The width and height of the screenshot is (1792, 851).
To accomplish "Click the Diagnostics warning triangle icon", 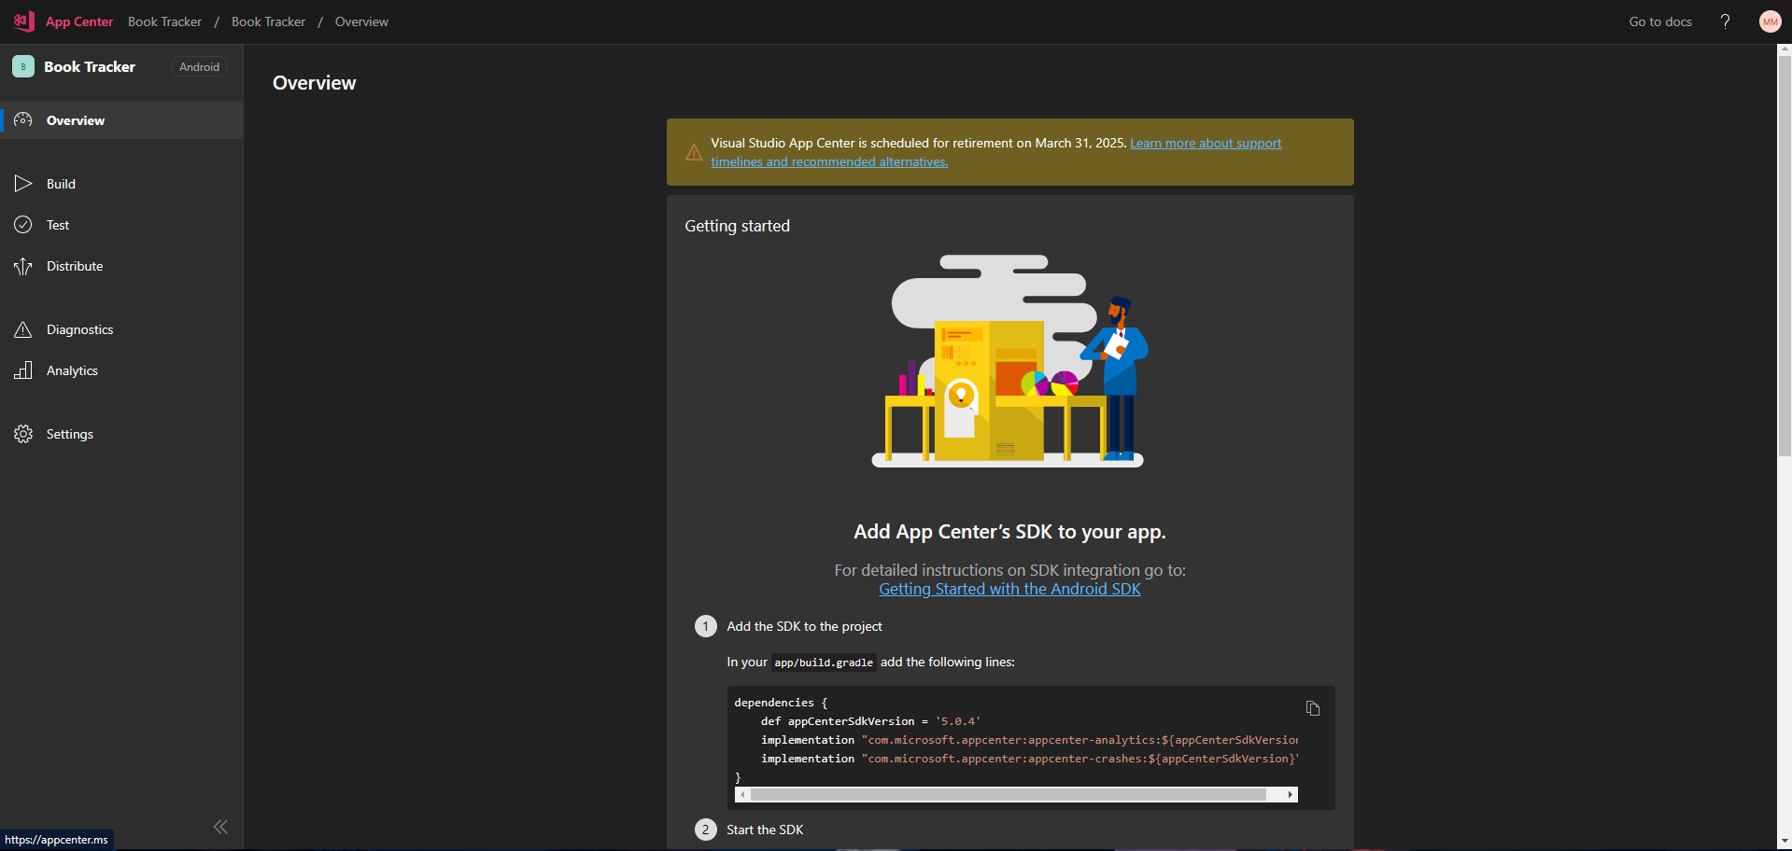I will [x=23, y=329].
